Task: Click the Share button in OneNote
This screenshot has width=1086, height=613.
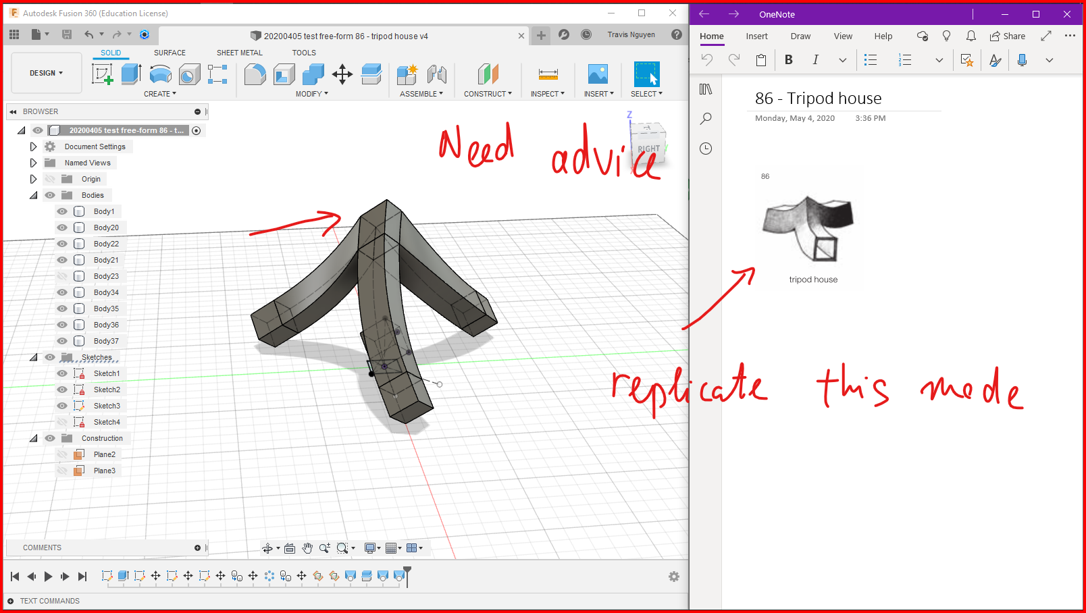Action: [1007, 36]
